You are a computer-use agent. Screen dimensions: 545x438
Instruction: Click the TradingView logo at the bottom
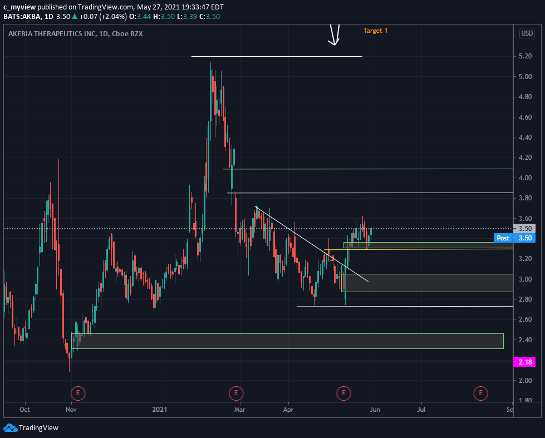click(x=31, y=427)
